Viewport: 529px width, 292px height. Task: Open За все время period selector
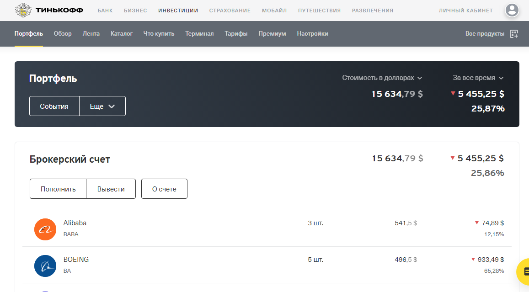tap(478, 78)
